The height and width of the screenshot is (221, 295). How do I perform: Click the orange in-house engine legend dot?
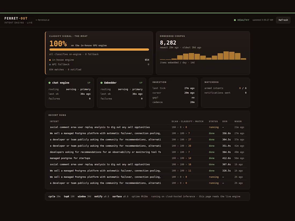(50, 60)
